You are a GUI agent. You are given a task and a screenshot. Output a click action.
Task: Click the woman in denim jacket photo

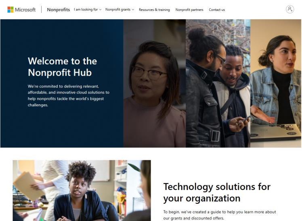click(276, 83)
